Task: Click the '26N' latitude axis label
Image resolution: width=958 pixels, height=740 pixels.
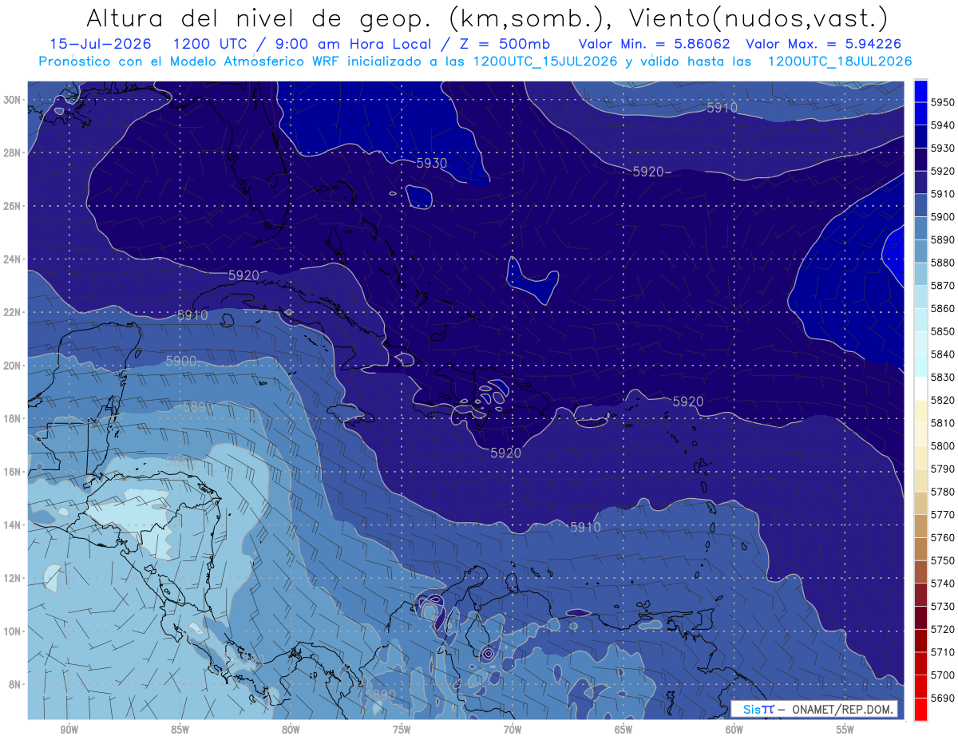Action: click(x=12, y=206)
